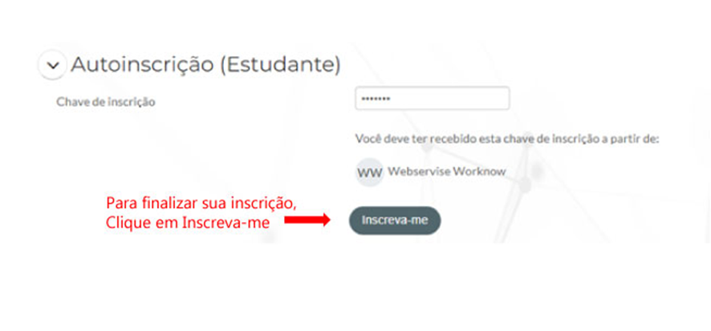The height and width of the screenshot is (331, 711).
Task: Place cursor inside the masked enrollment key box
Action: pos(432,99)
